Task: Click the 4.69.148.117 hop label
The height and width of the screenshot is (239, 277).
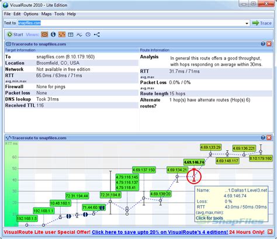Action: pyautogui.click(x=227, y=161)
